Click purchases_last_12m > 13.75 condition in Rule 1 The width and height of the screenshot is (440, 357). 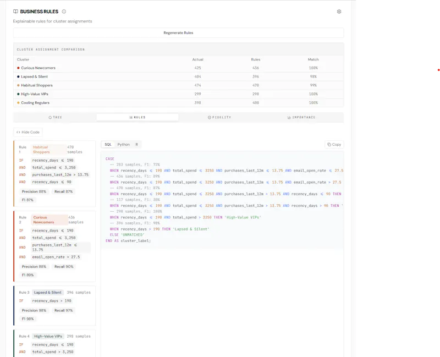60,175
